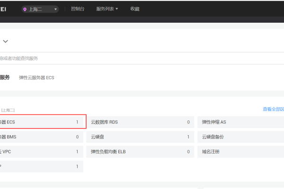Open the last tile in the bottom row
Image resolution: width=284 pixels, height=189 pixels.
click(41, 167)
